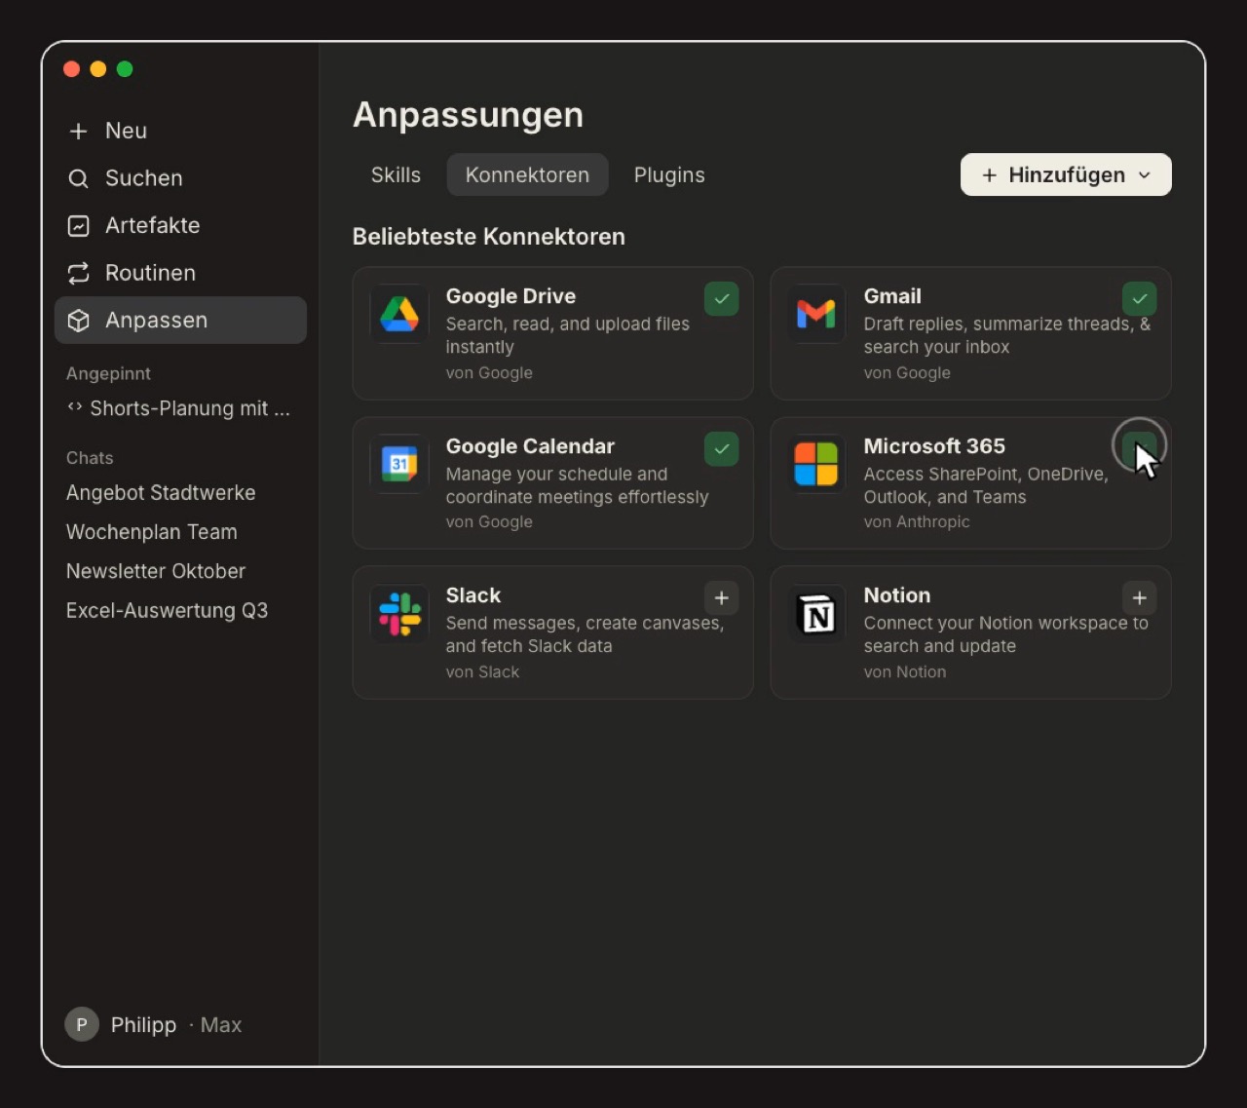Toggle the Google Drive connected checkmark
Viewport: 1247px width, 1108px height.
(721, 299)
